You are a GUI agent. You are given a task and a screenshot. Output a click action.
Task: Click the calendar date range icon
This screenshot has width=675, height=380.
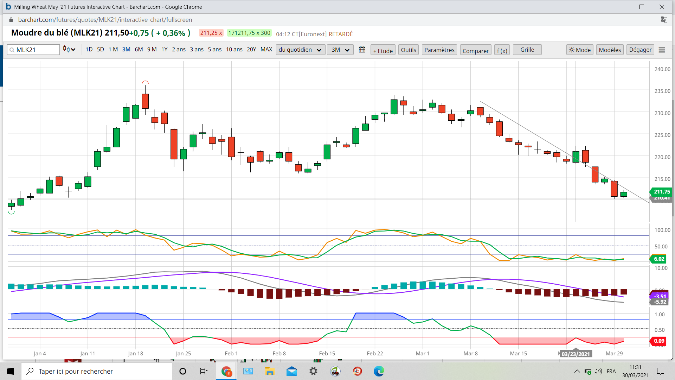coord(362,50)
